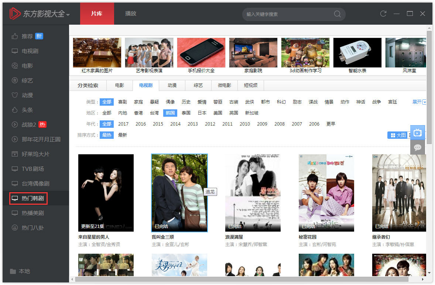Click the refresh icon in title bar
Screen dimensions: 435x285
pos(383,14)
